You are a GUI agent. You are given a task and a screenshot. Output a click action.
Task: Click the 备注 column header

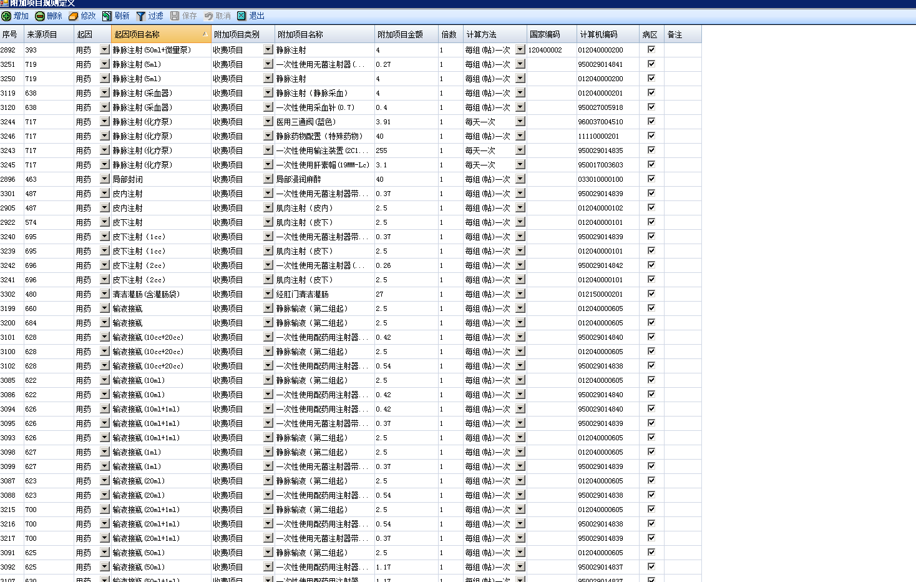point(683,34)
